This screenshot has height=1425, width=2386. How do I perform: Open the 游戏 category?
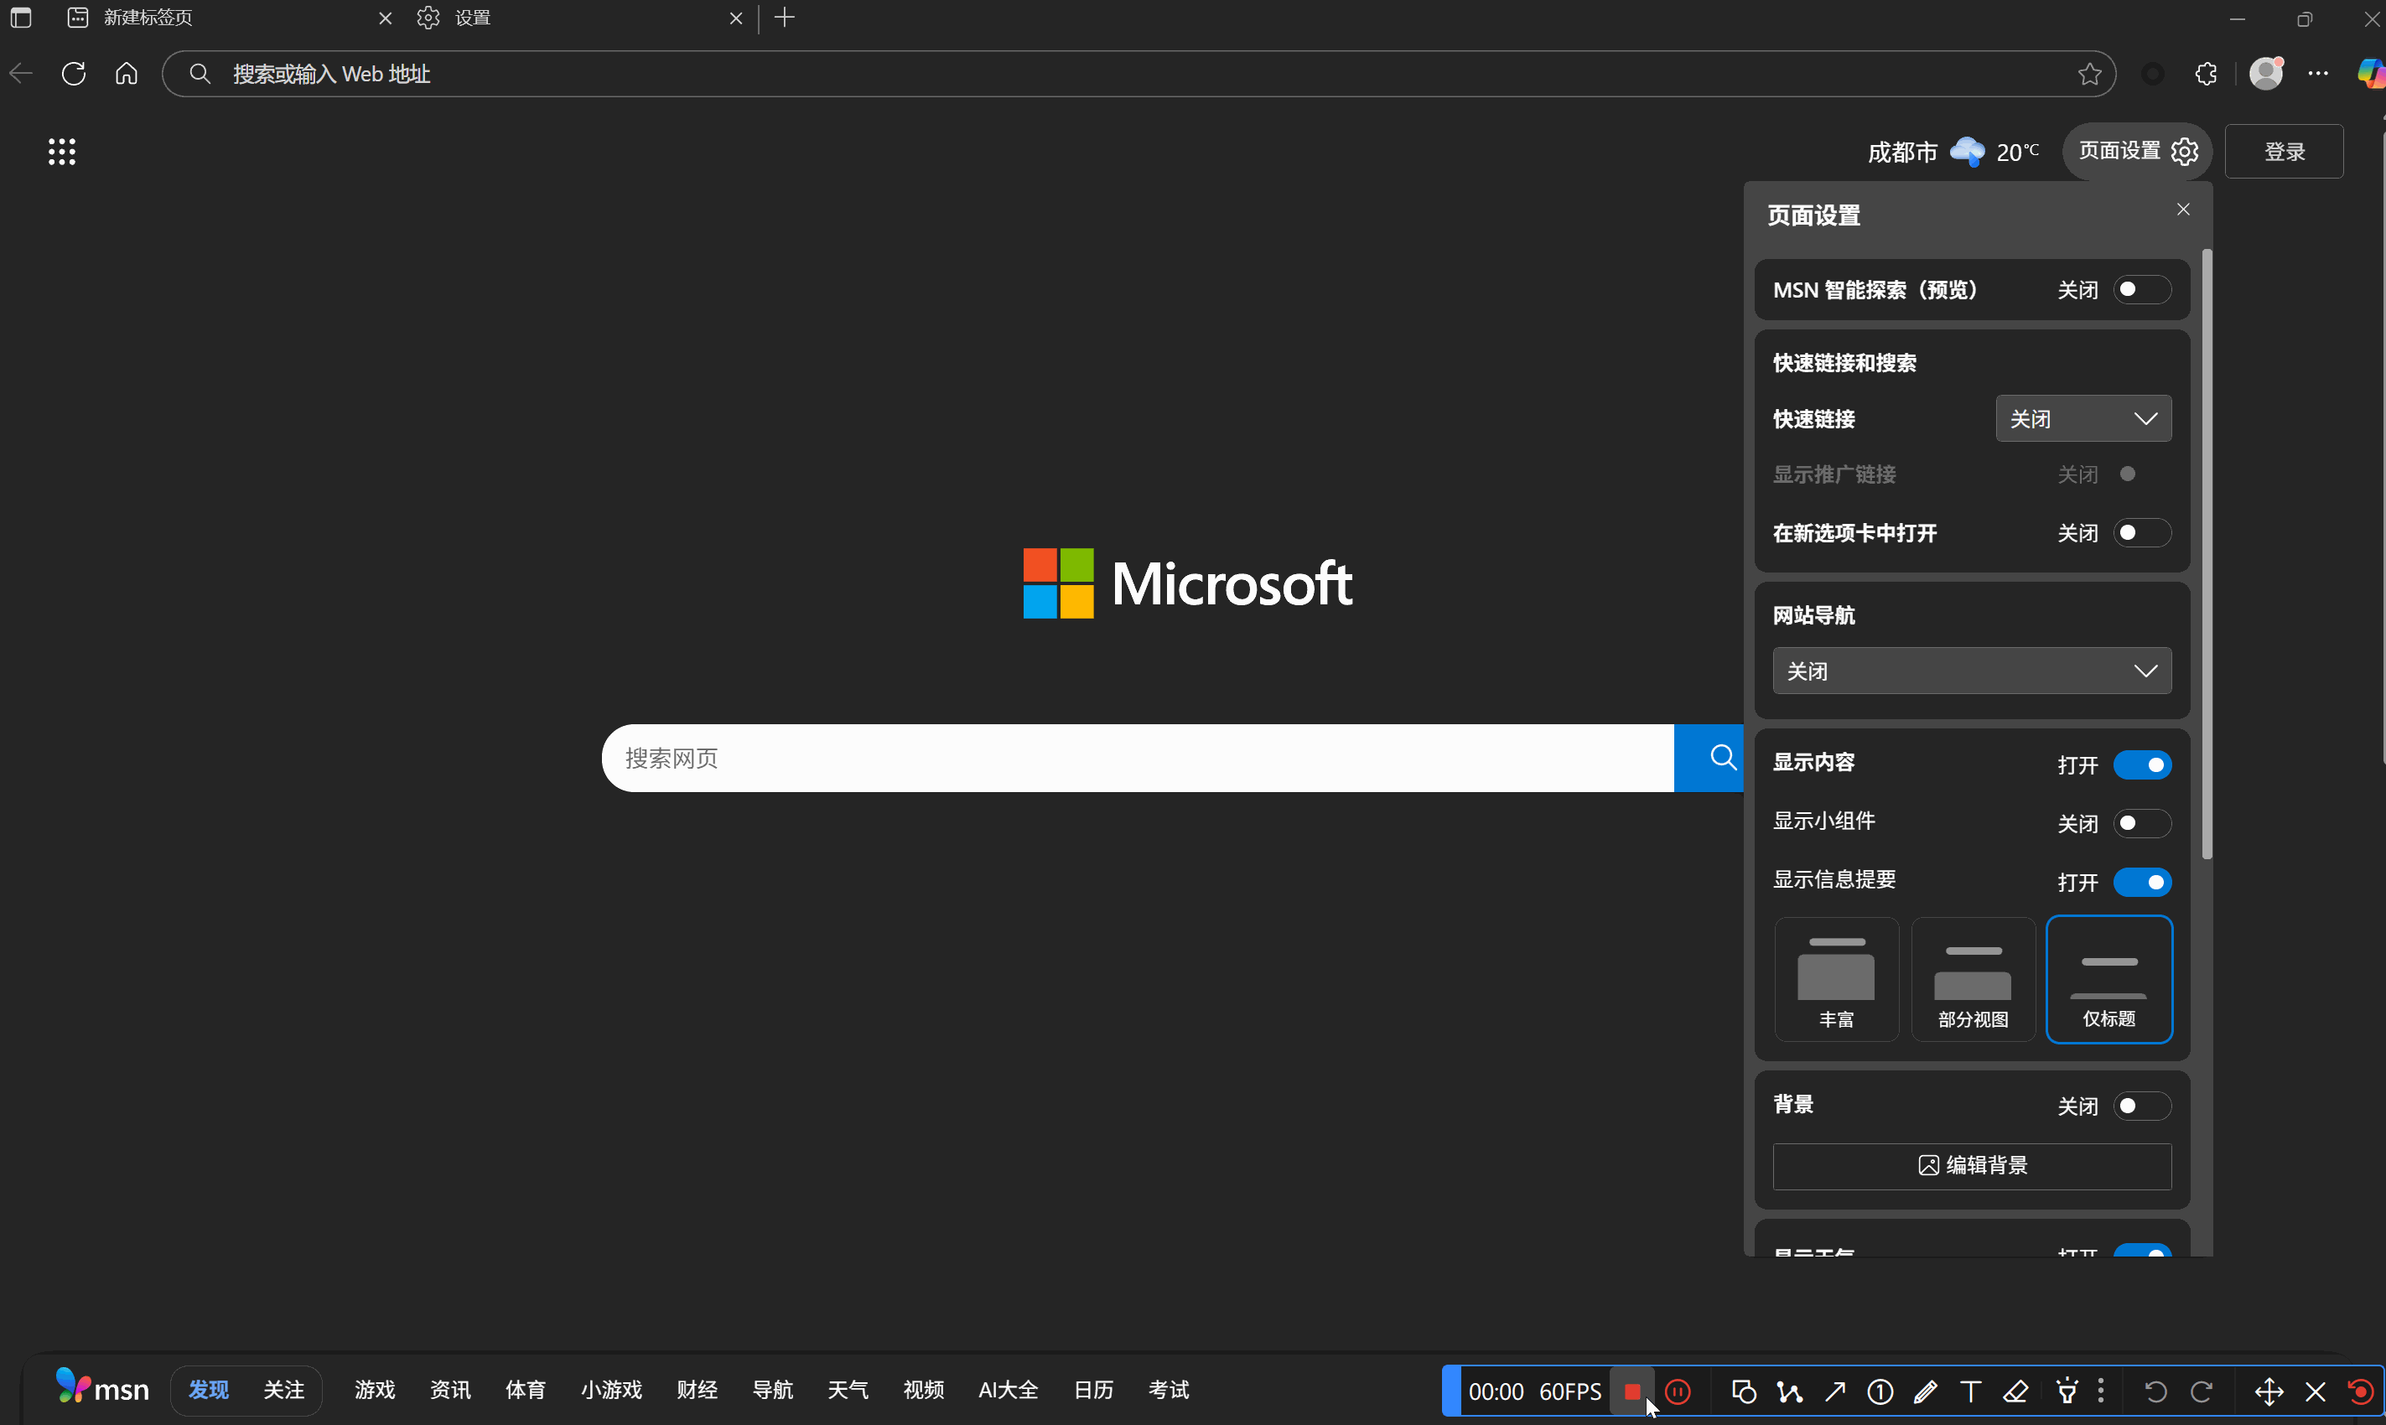coord(375,1390)
